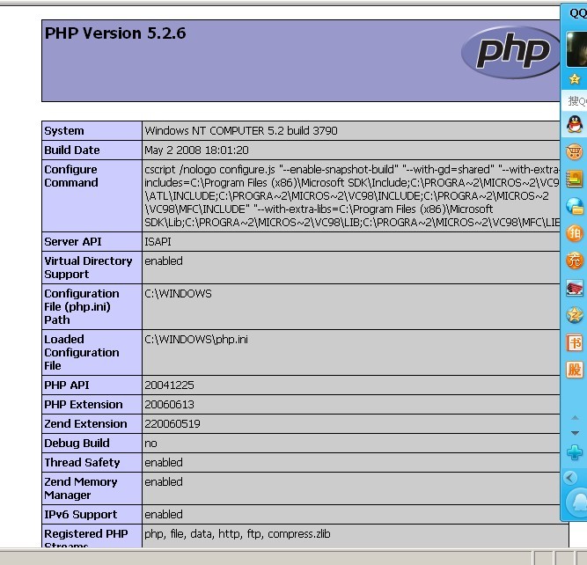The image size is (587, 565).
Task: Click the round star Z icon in QQ sidebar
Action: 575,315
